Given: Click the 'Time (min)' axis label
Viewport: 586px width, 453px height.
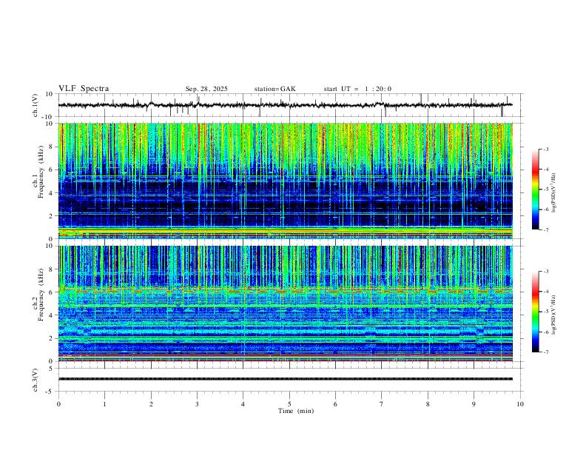Looking at the screenshot, I should click(x=296, y=411).
